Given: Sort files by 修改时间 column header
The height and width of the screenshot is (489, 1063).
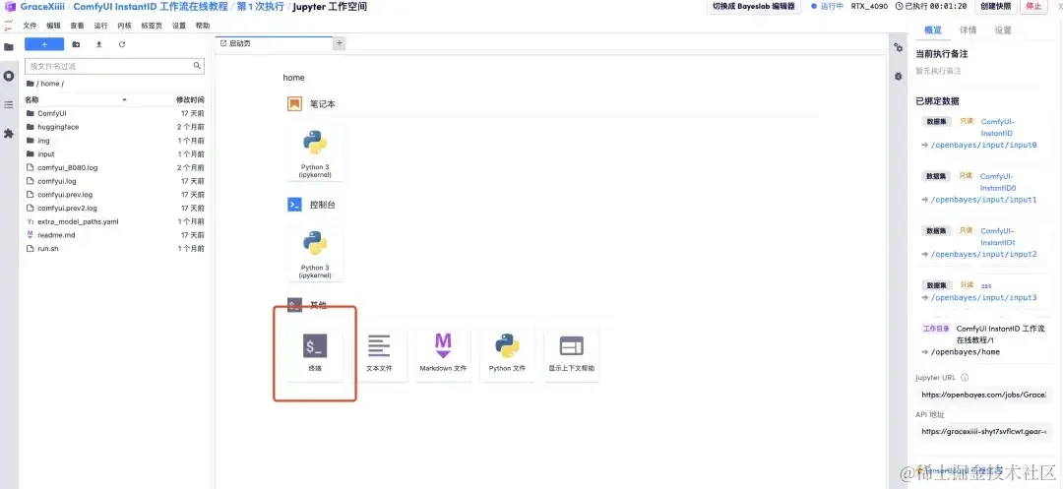Looking at the screenshot, I should (190, 99).
